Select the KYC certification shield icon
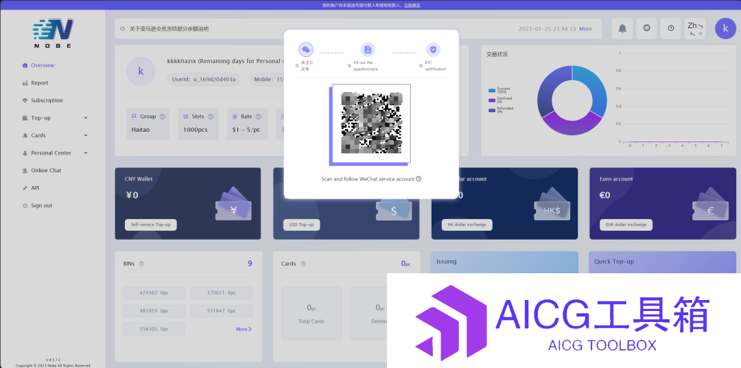The image size is (741, 368). coord(433,49)
